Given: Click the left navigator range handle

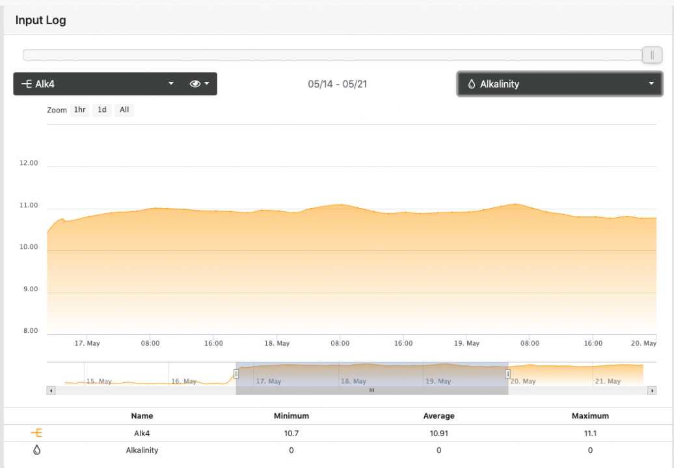Looking at the screenshot, I should click(x=236, y=374).
